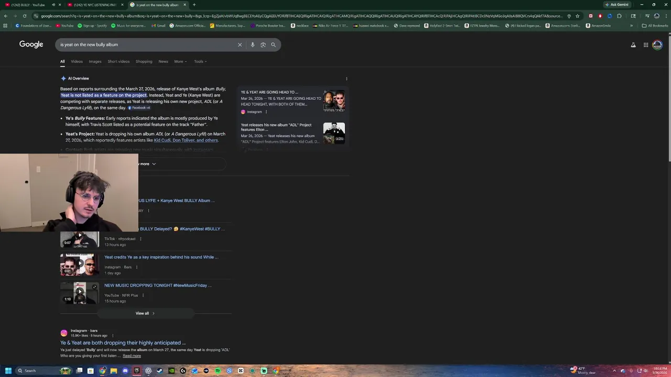
Task: Go back with browser back arrow
Action: pos(6,16)
